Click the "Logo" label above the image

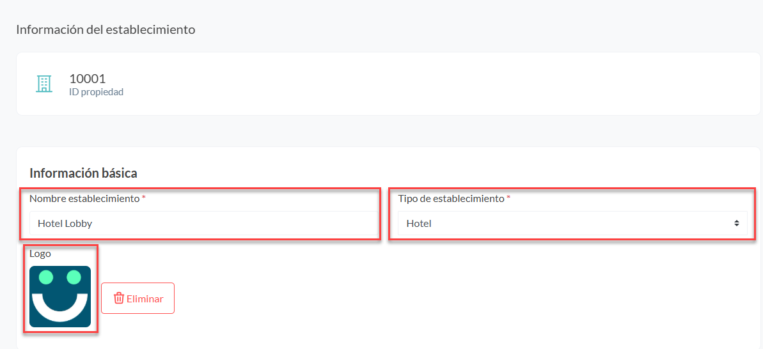click(40, 254)
